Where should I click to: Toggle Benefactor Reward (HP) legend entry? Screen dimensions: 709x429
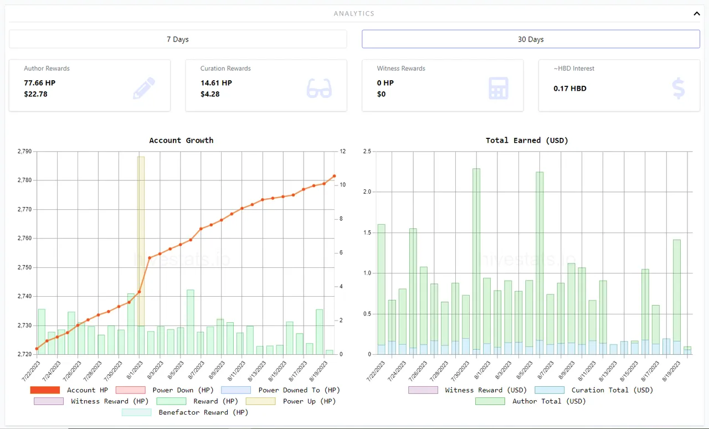tap(136, 412)
